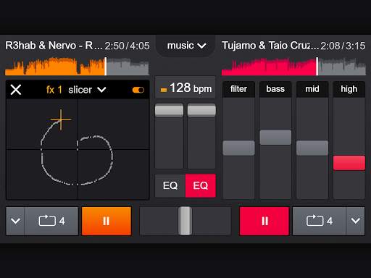
Task: Click the orange crosshair in the XY pad
Action: click(61, 119)
